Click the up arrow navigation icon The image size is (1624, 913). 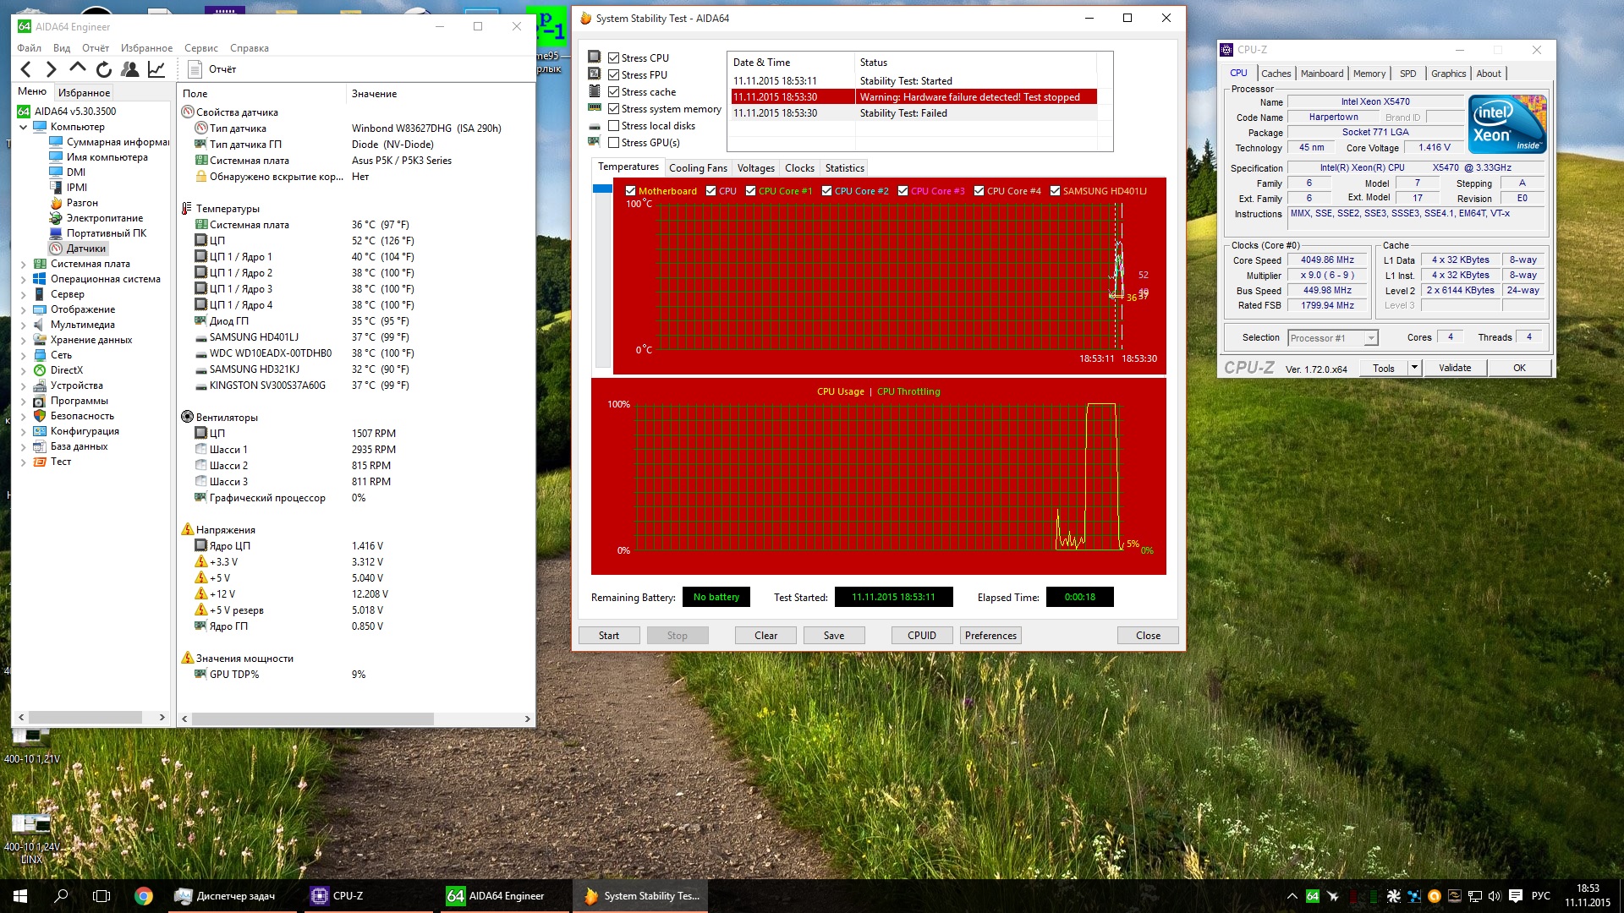pos(77,68)
